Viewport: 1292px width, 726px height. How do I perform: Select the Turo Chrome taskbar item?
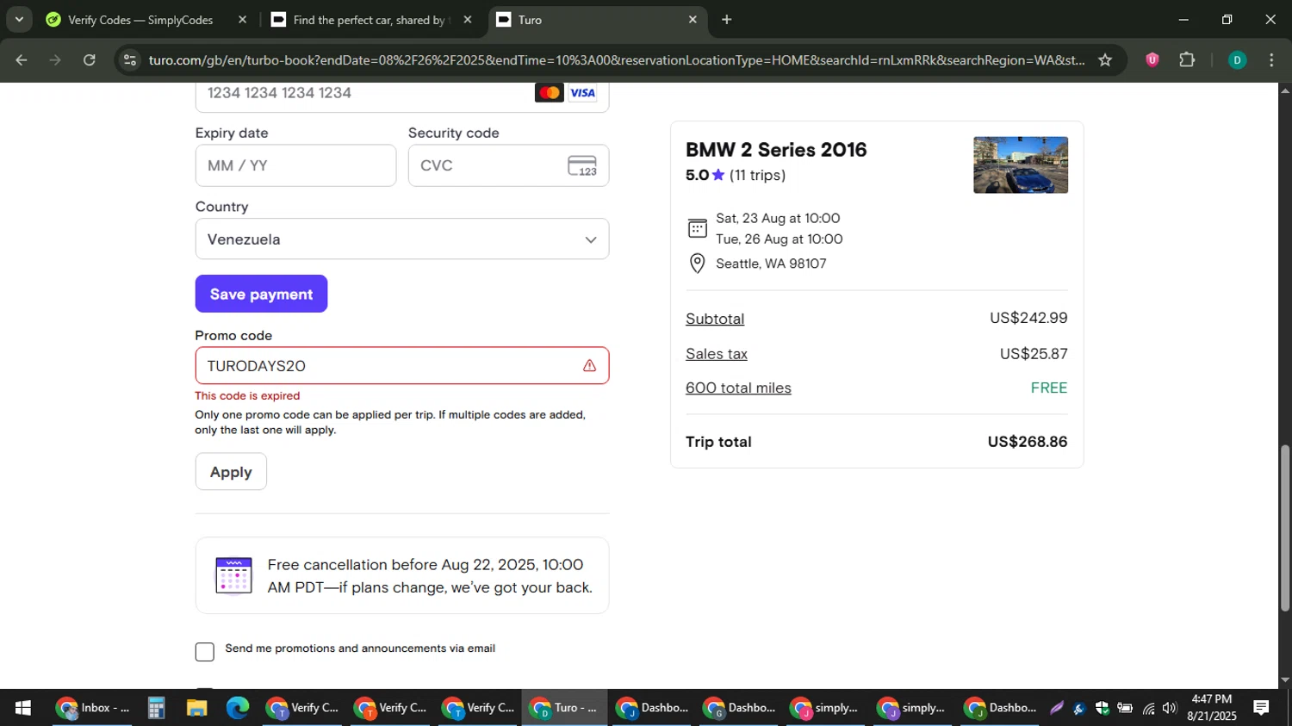coord(564,708)
